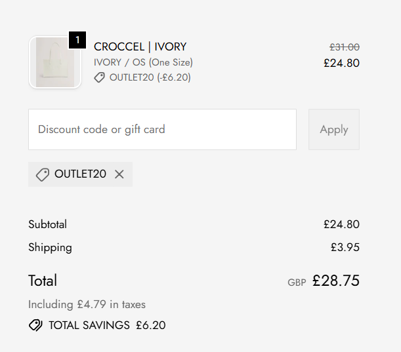Click the Subtotal label
This screenshot has width=401, height=352.
point(47,224)
